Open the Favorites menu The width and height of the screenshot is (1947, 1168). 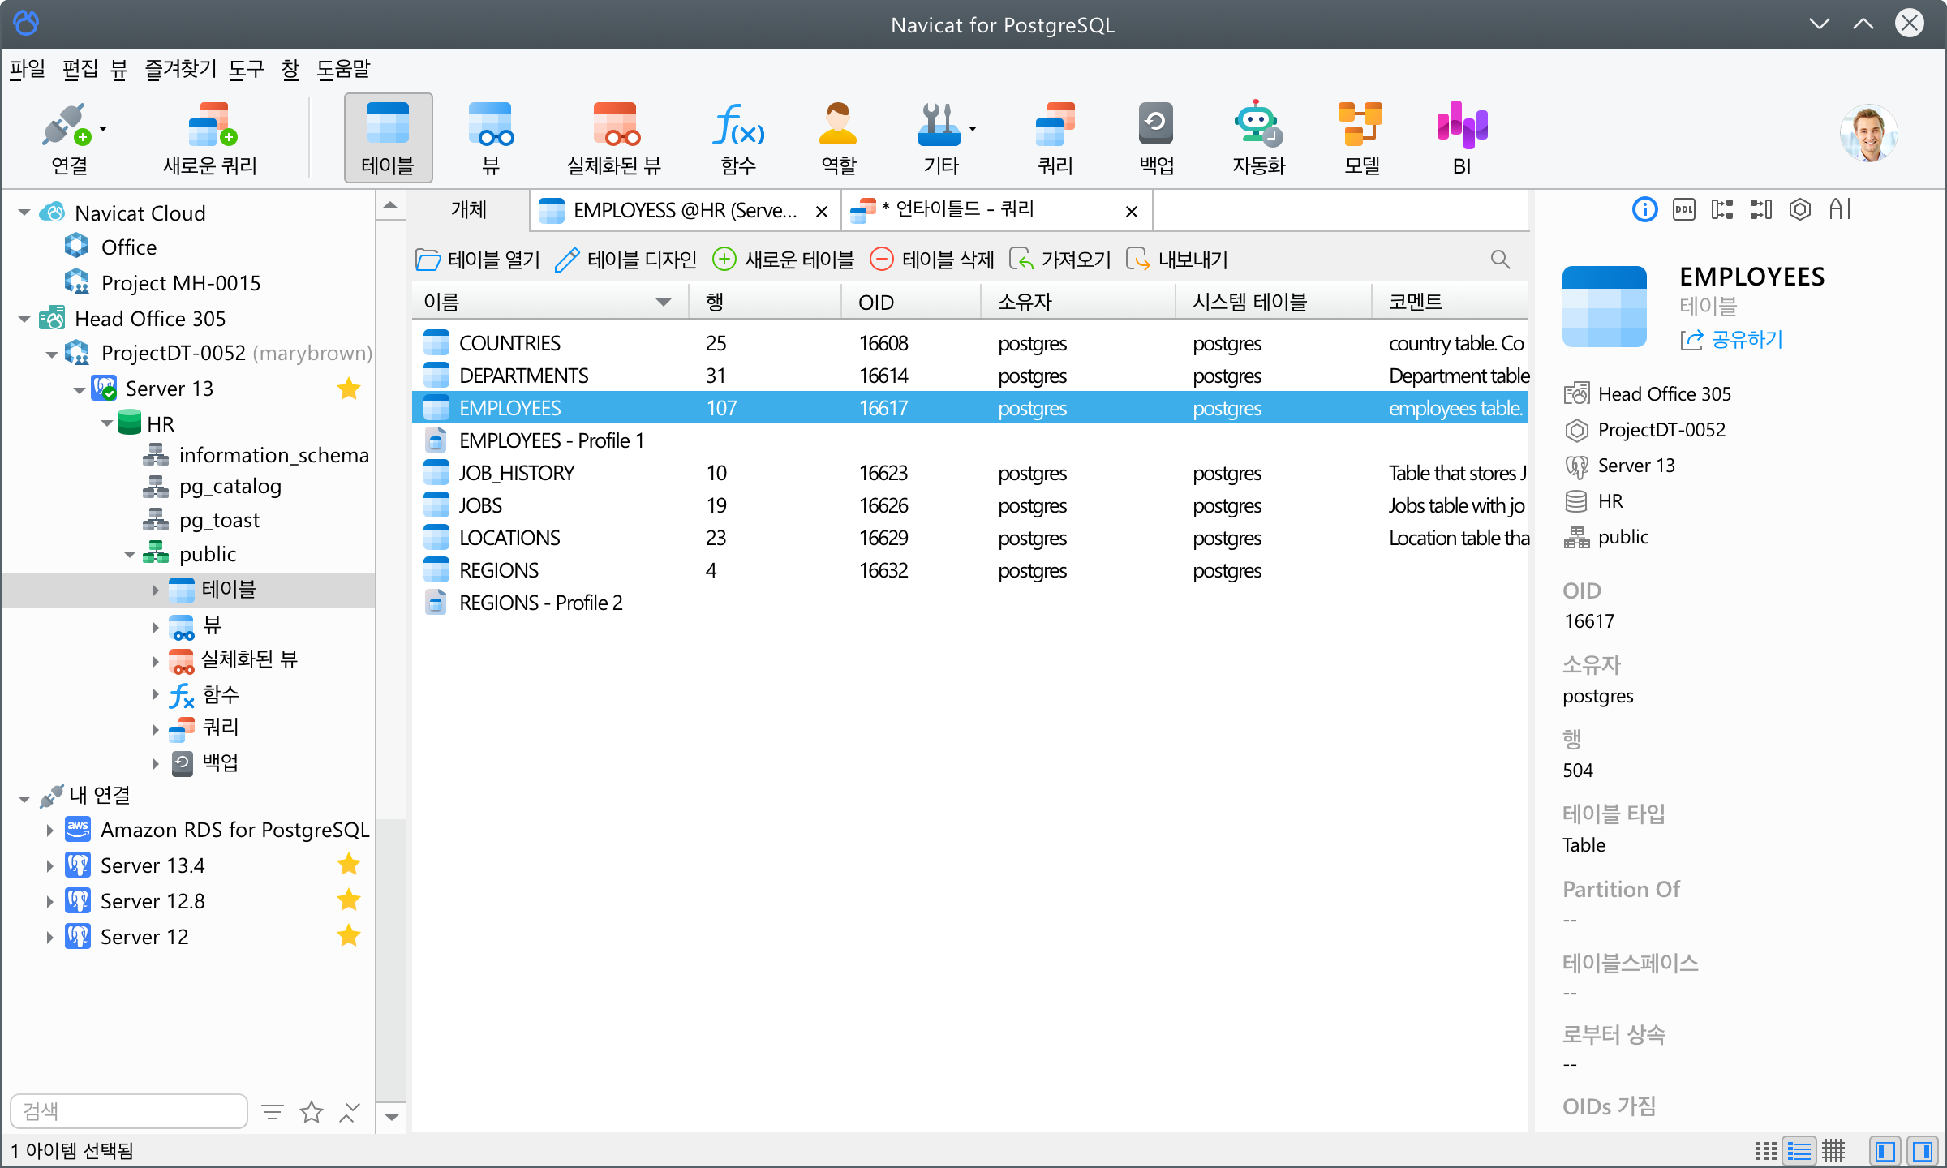[181, 69]
